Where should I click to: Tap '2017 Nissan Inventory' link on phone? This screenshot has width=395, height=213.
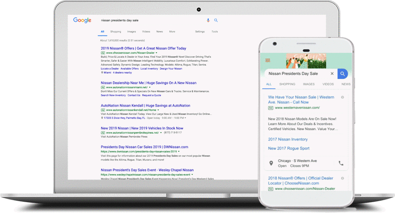pos(288,140)
